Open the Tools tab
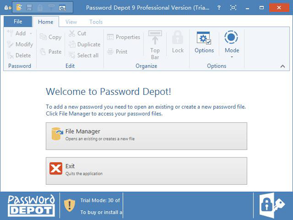The image size is (293, 220). (96, 22)
